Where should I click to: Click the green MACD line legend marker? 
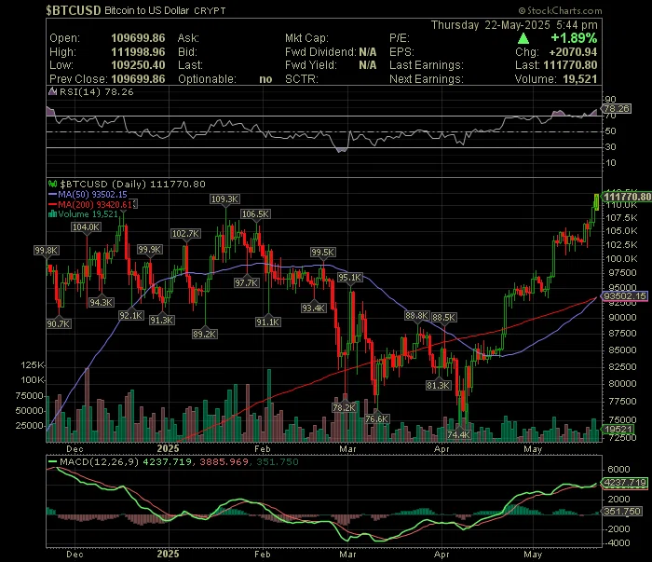pos(52,461)
